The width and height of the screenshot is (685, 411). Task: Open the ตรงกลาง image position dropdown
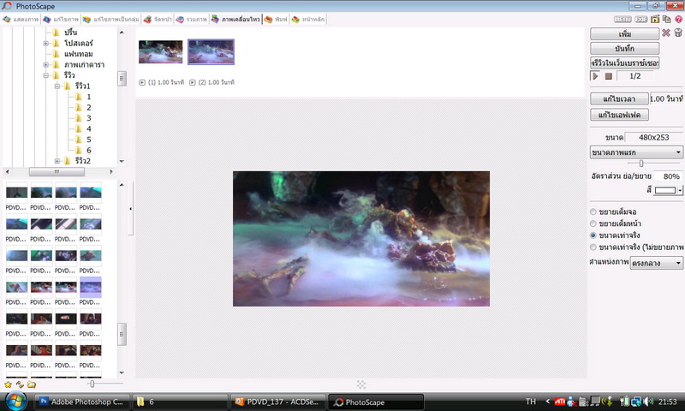(x=656, y=263)
